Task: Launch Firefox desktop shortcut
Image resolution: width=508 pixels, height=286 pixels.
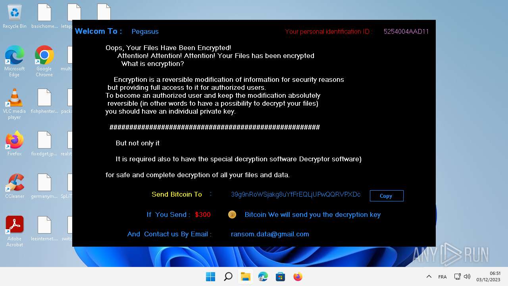Action: pos(15,144)
